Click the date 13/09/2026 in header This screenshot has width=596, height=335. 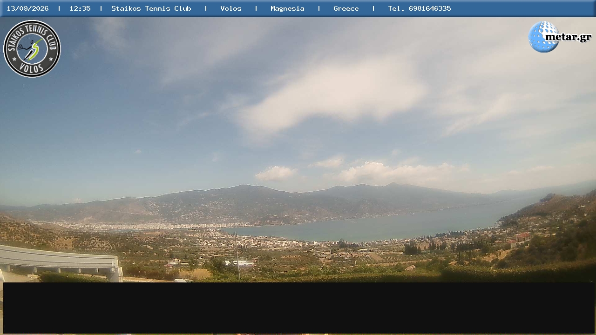27,8
